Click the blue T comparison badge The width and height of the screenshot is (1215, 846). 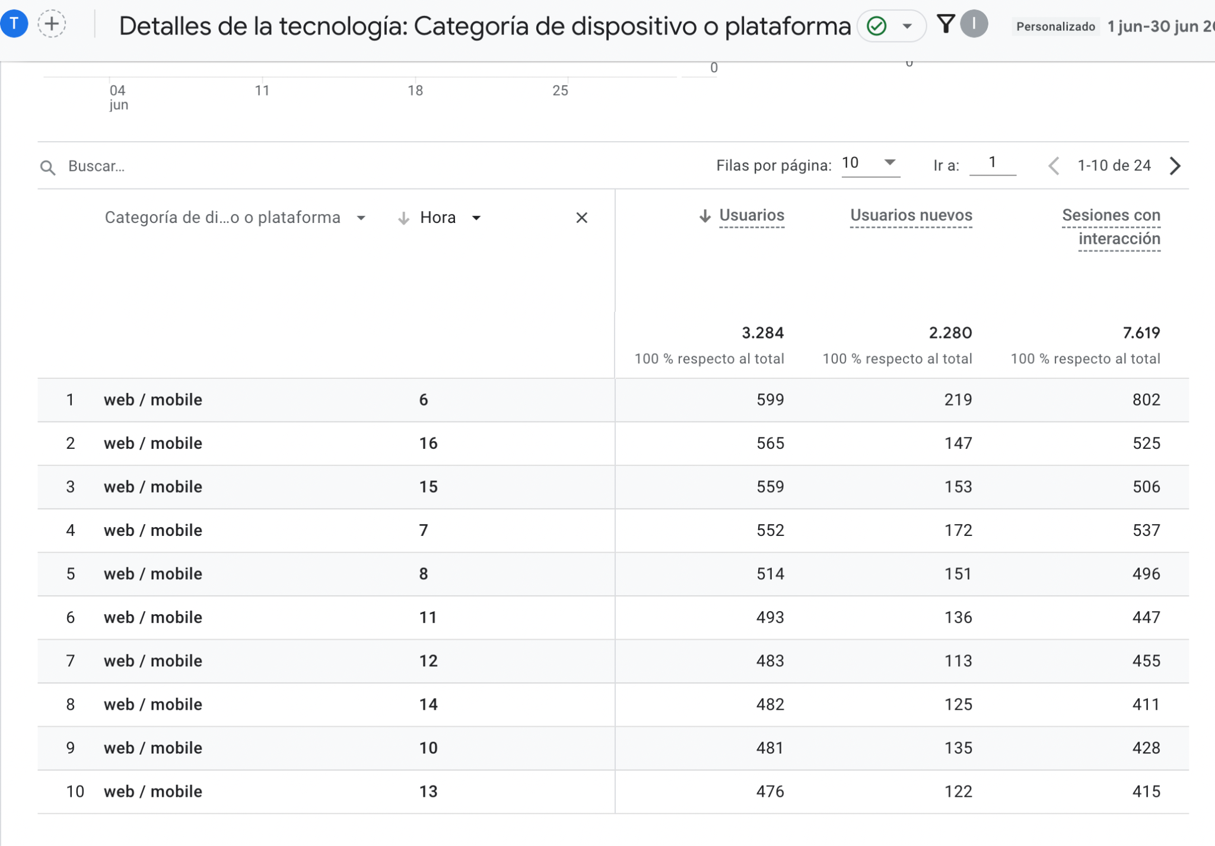pyautogui.click(x=13, y=24)
